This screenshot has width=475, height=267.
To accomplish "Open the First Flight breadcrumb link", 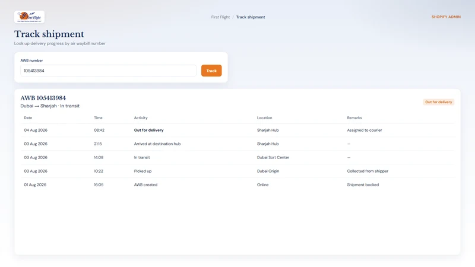I will pos(220,17).
